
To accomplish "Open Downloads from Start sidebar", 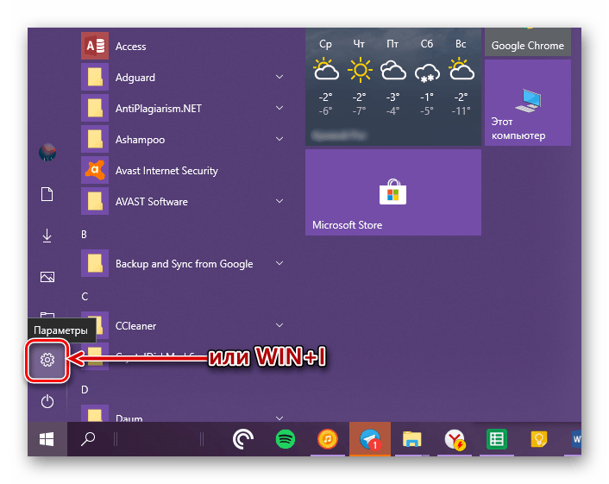I will pyautogui.click(x=47, y=236).
